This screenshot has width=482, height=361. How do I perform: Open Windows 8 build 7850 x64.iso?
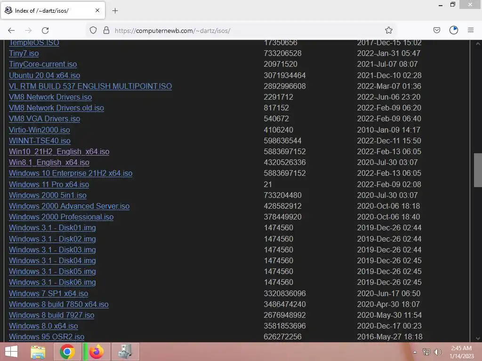click(x=59, y=304)
